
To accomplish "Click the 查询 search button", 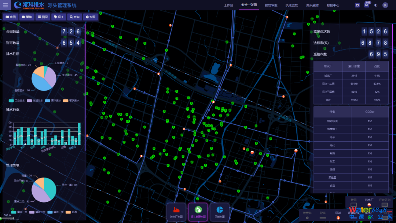I will (x=74, y=17).
